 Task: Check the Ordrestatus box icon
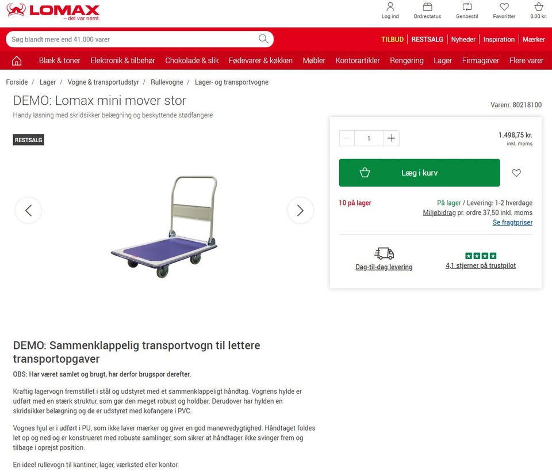coord(427,7)
